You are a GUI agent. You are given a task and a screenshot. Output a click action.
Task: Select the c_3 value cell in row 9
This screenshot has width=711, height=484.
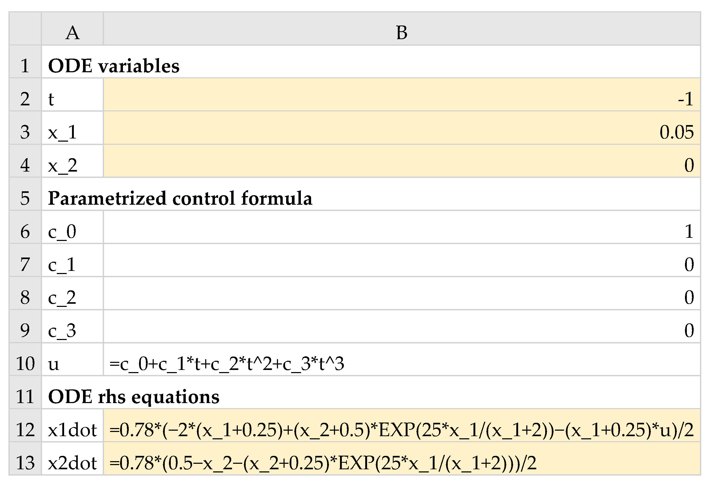coord(401,330)
